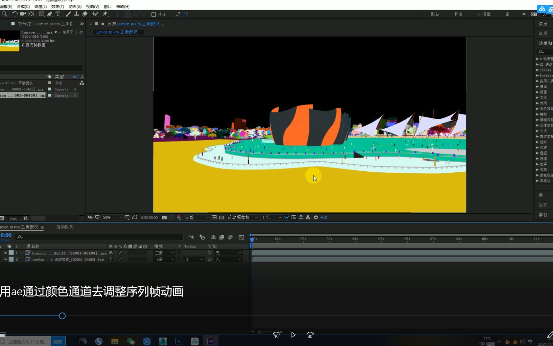Screen dimensions: 553x346
Task: Open After Effects from the taskbar
Action: click(x=211, y=341)
